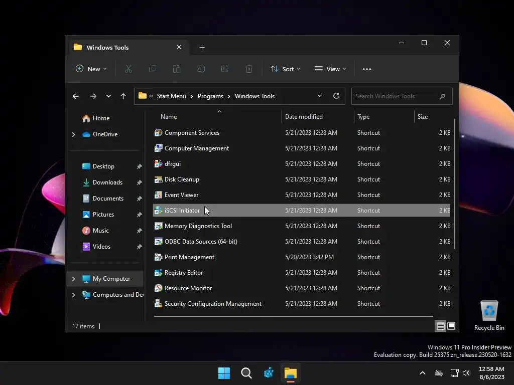Viewport: 514px width, 385px height.
Task: Go up one folder level arrow
Action: tap(123, 96)
